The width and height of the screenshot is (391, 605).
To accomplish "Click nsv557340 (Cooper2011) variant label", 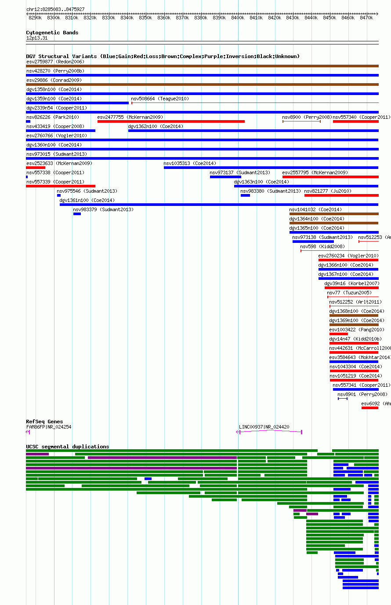I will (361, 117).
